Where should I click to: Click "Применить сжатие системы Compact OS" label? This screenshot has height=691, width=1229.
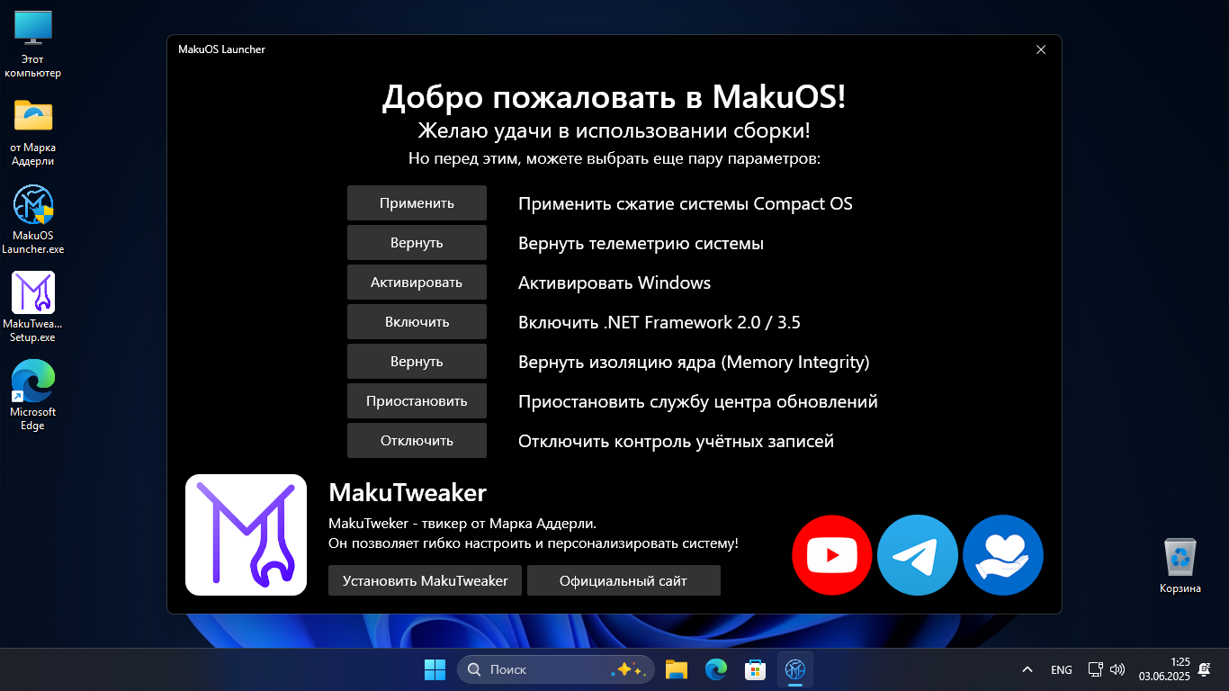(x=686, y=203)
